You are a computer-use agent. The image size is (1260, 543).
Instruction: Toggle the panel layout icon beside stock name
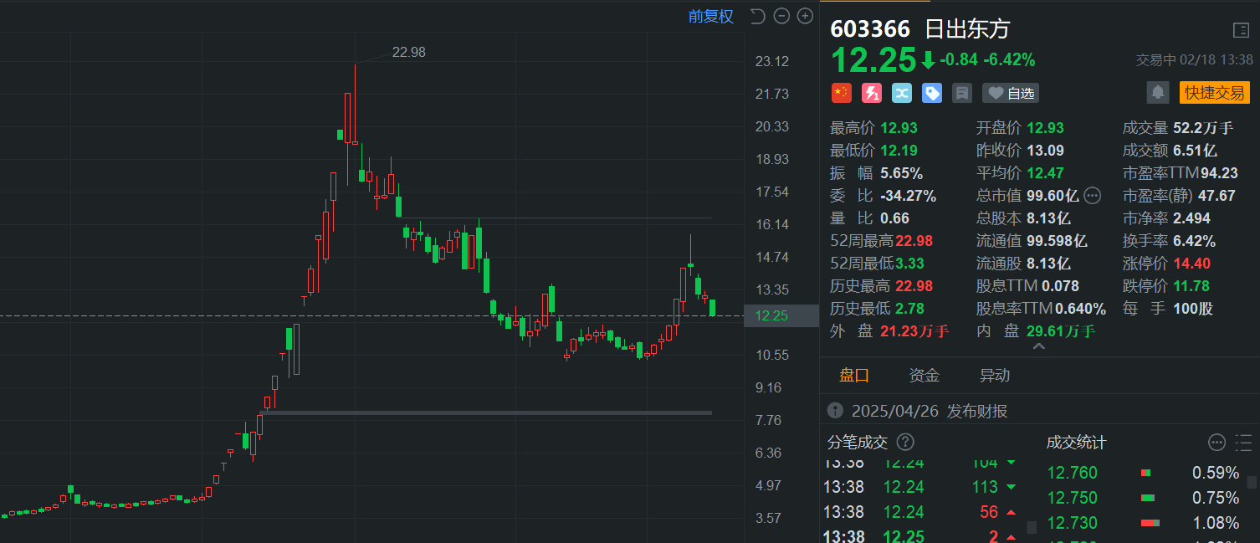[x=1241, y=30]
